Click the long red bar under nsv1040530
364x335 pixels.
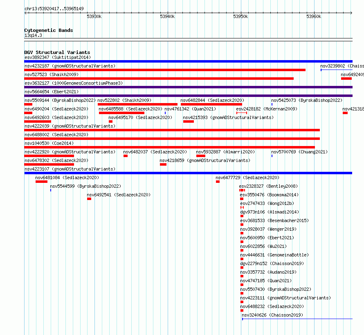coord(169,147)
